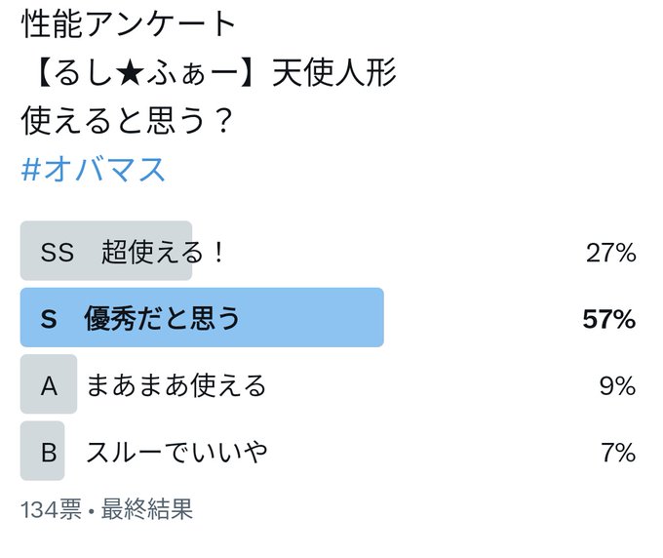663x558 pixels.
Task: Click the 134票 vote count
Action: (51, 509)
